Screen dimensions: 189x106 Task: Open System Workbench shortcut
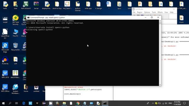(15, 89)
